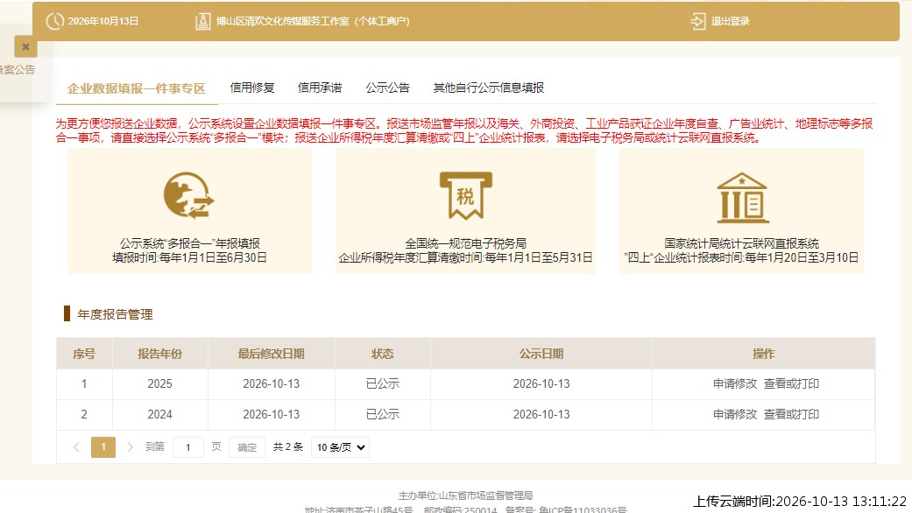Screen dimensions: 912x513
Task: Click the logout arrow icon
Action: (x=698, y=22)
